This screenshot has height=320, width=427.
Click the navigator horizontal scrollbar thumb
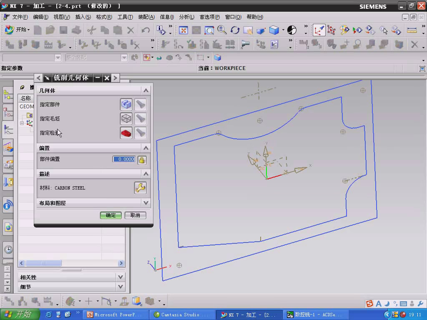[43, 263]
